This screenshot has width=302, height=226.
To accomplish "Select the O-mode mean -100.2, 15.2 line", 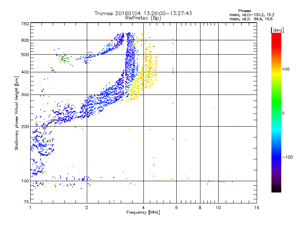I will click(252, 15).
